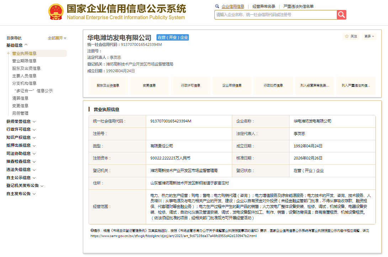The width and height of the screenshot is (388, 257).
Task: Expand all via 全部展开
Action: point(57,38)
